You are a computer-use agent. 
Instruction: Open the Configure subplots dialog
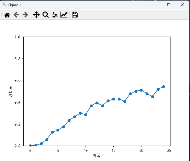[x=55, y=15]
